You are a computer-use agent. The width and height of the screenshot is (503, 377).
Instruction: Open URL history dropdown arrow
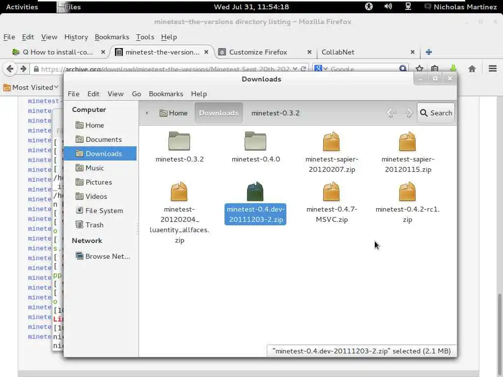295,69
